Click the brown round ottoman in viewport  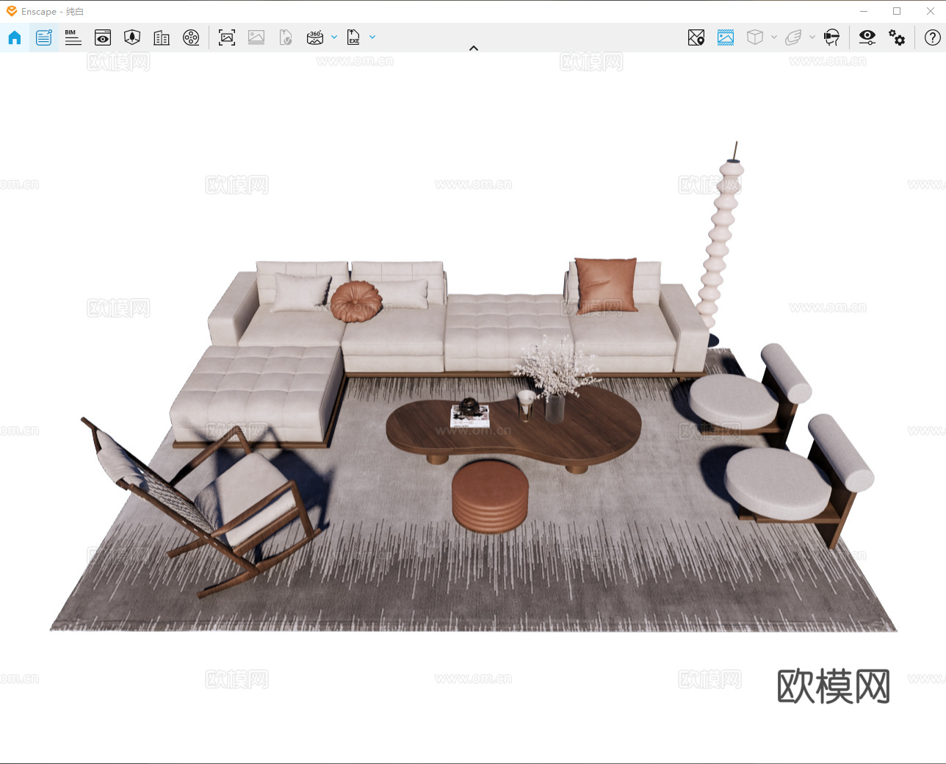(x=490, y=496)
